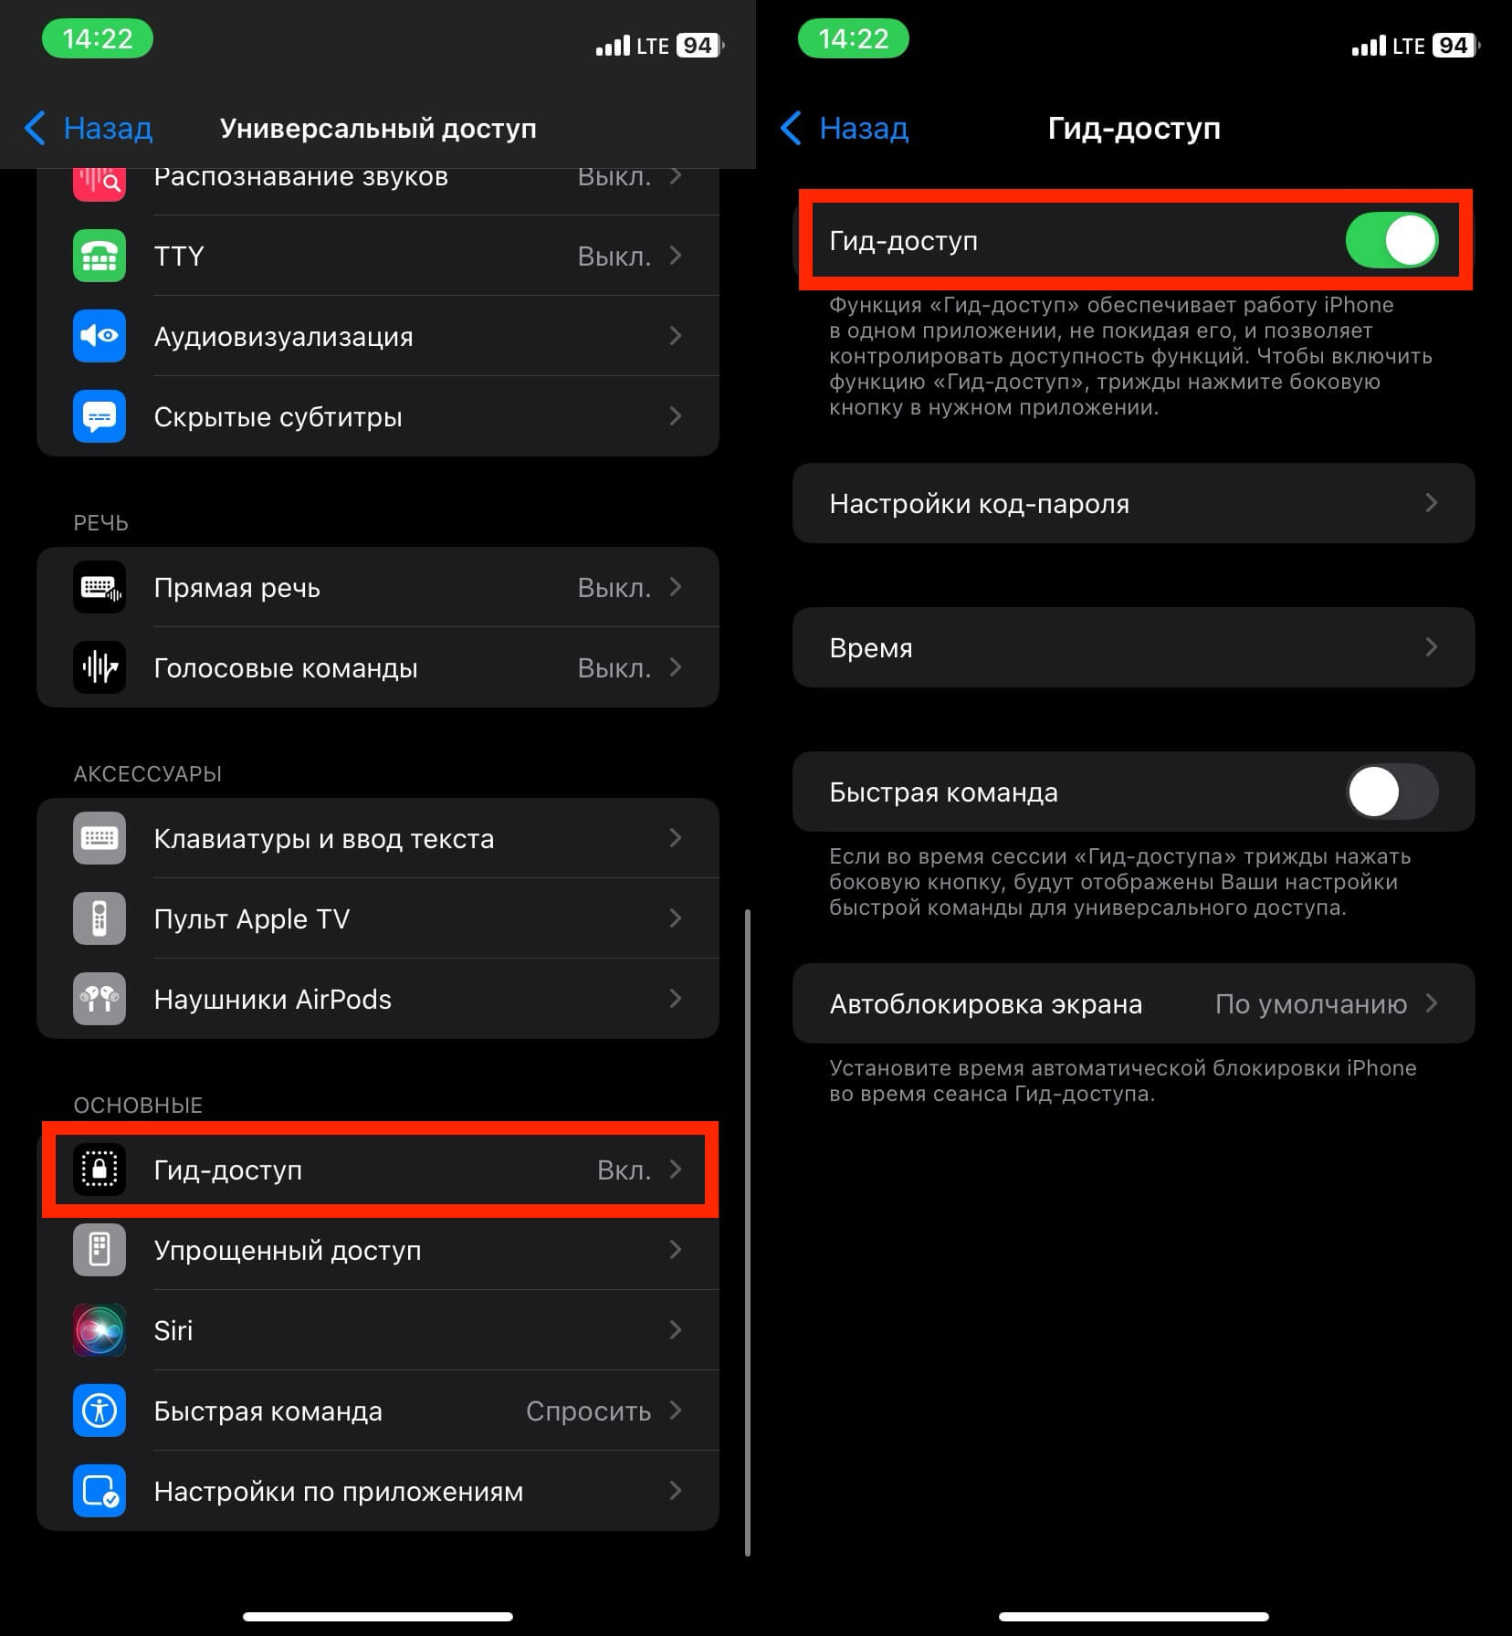
Task: Expand the Время row chevron
Action: (x=1431, y=647)
